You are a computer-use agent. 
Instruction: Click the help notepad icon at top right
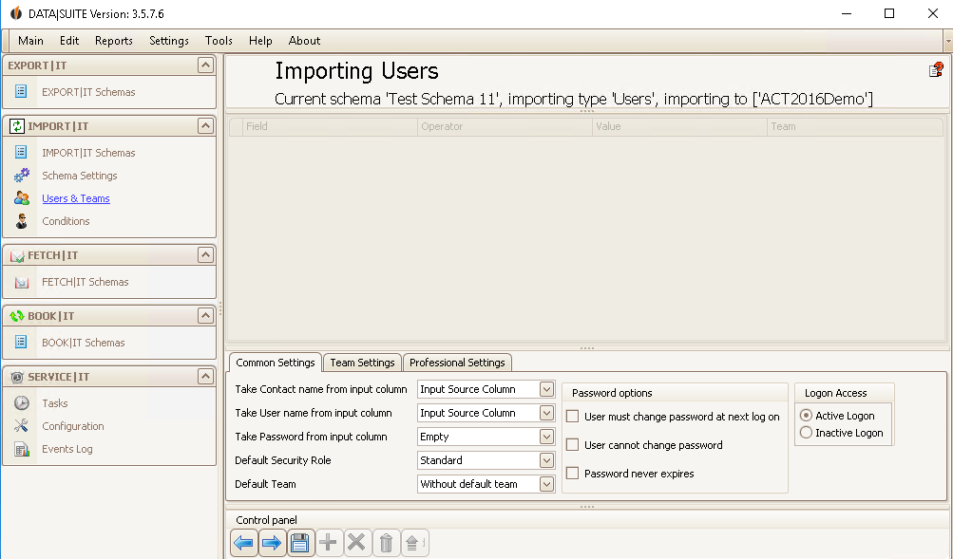coord(936,70)
